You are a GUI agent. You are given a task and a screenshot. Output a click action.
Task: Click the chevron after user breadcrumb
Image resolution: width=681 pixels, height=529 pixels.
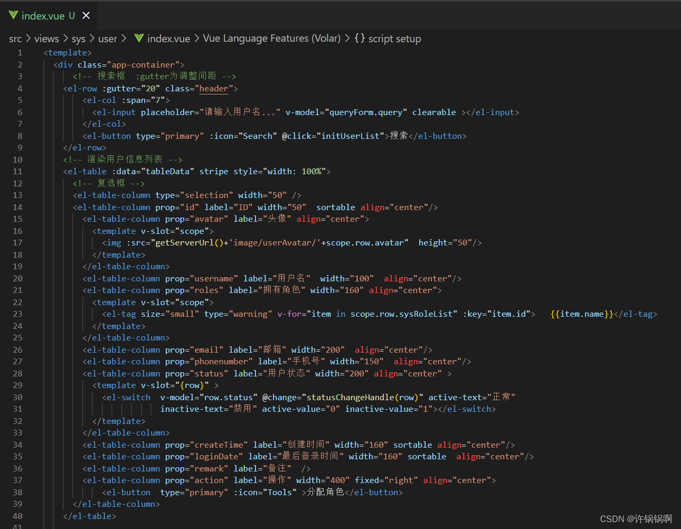point(124,39)
